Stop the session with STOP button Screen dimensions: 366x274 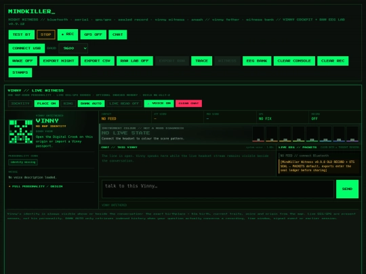[46, 35]
